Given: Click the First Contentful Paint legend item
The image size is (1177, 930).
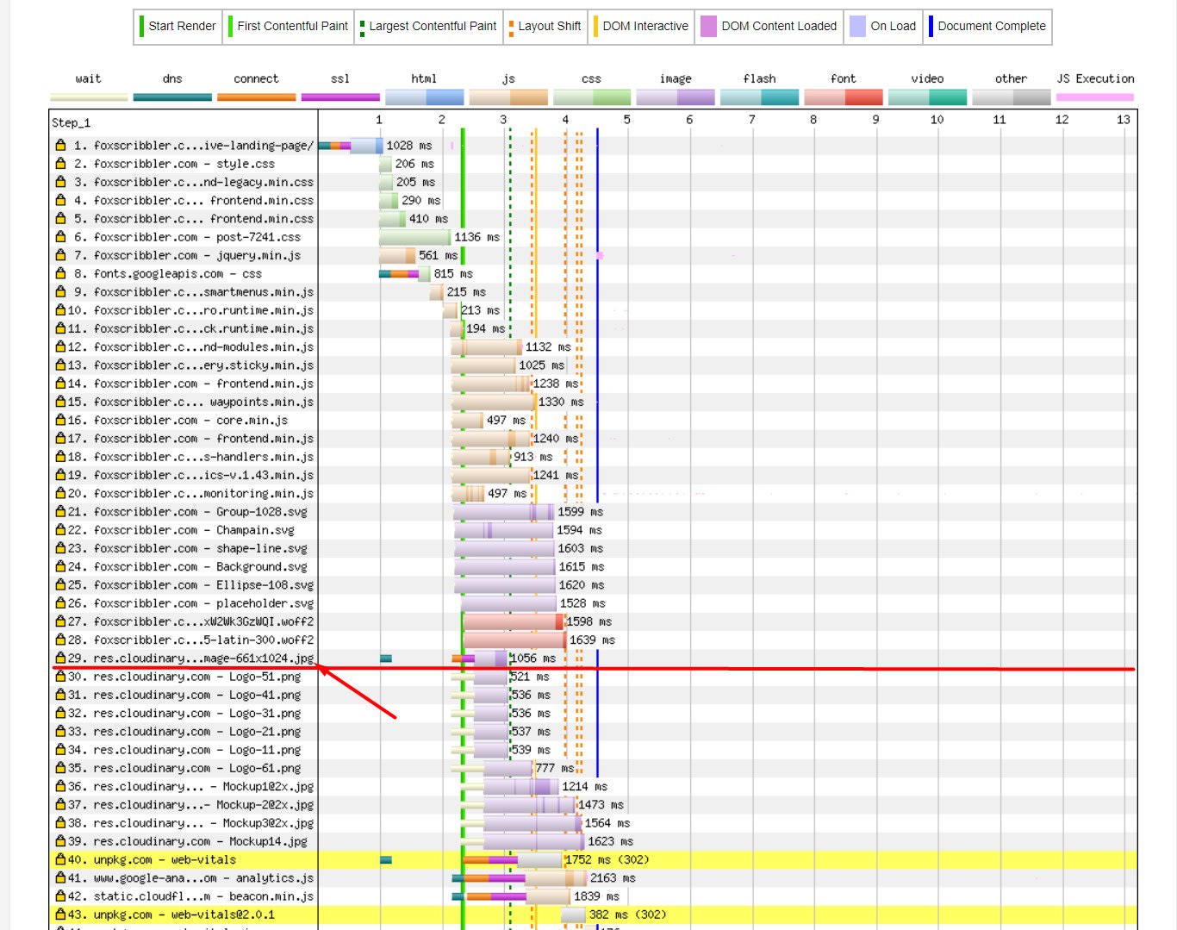Looking at the screenshot, I should 289,27.
